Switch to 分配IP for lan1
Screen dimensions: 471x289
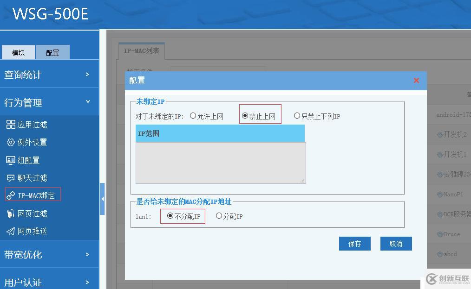coord(218,216)
